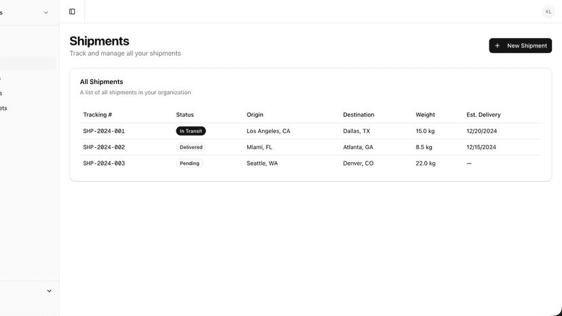
Task: Expand the bottom sidebar account chevron
Action: tap(49, 291)
